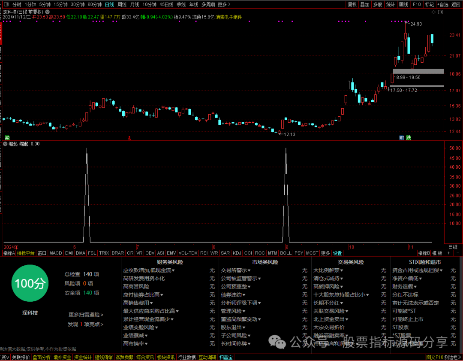Click 窗口 in the indicator bar

point(42,253)
